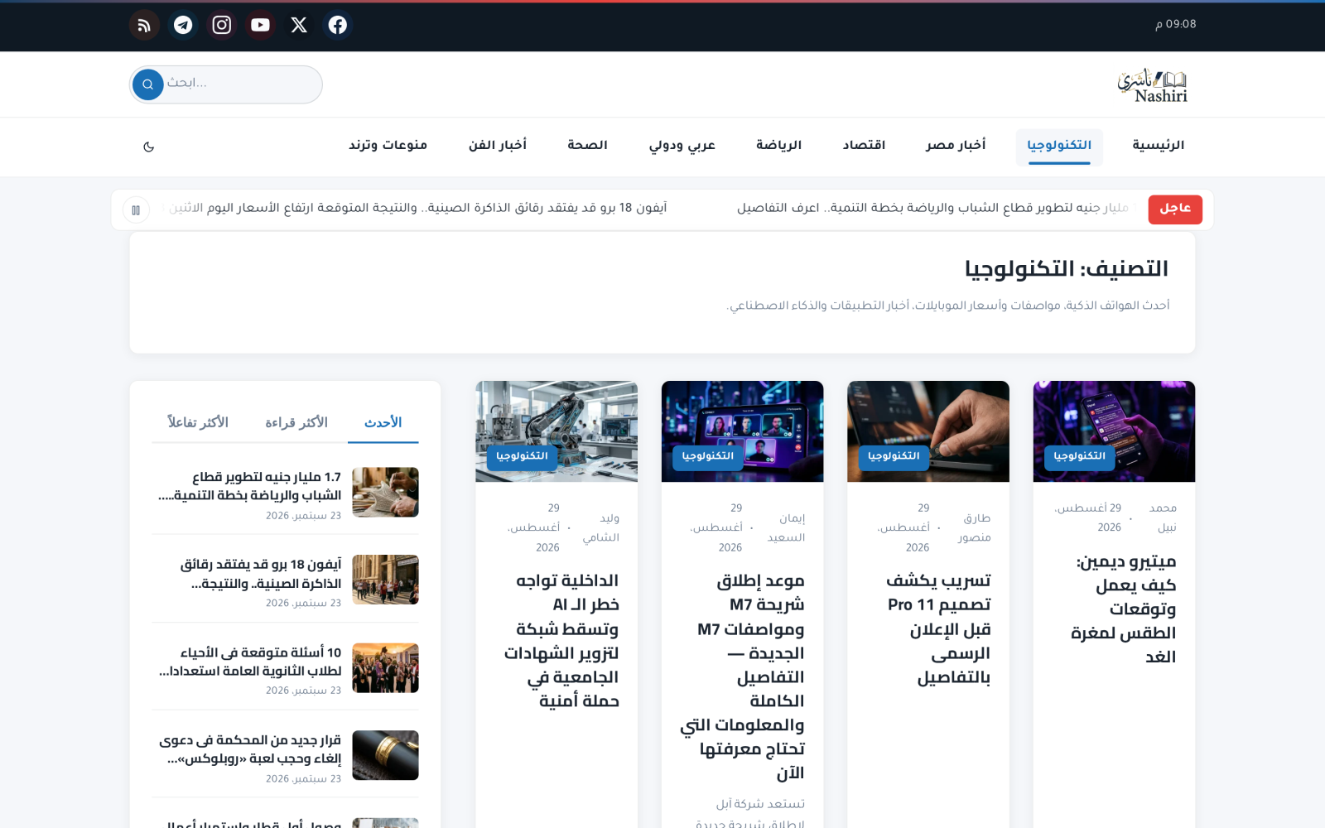Open the الرئيسية menu item
The image size is (1325, 828).
pos(1158,146)
